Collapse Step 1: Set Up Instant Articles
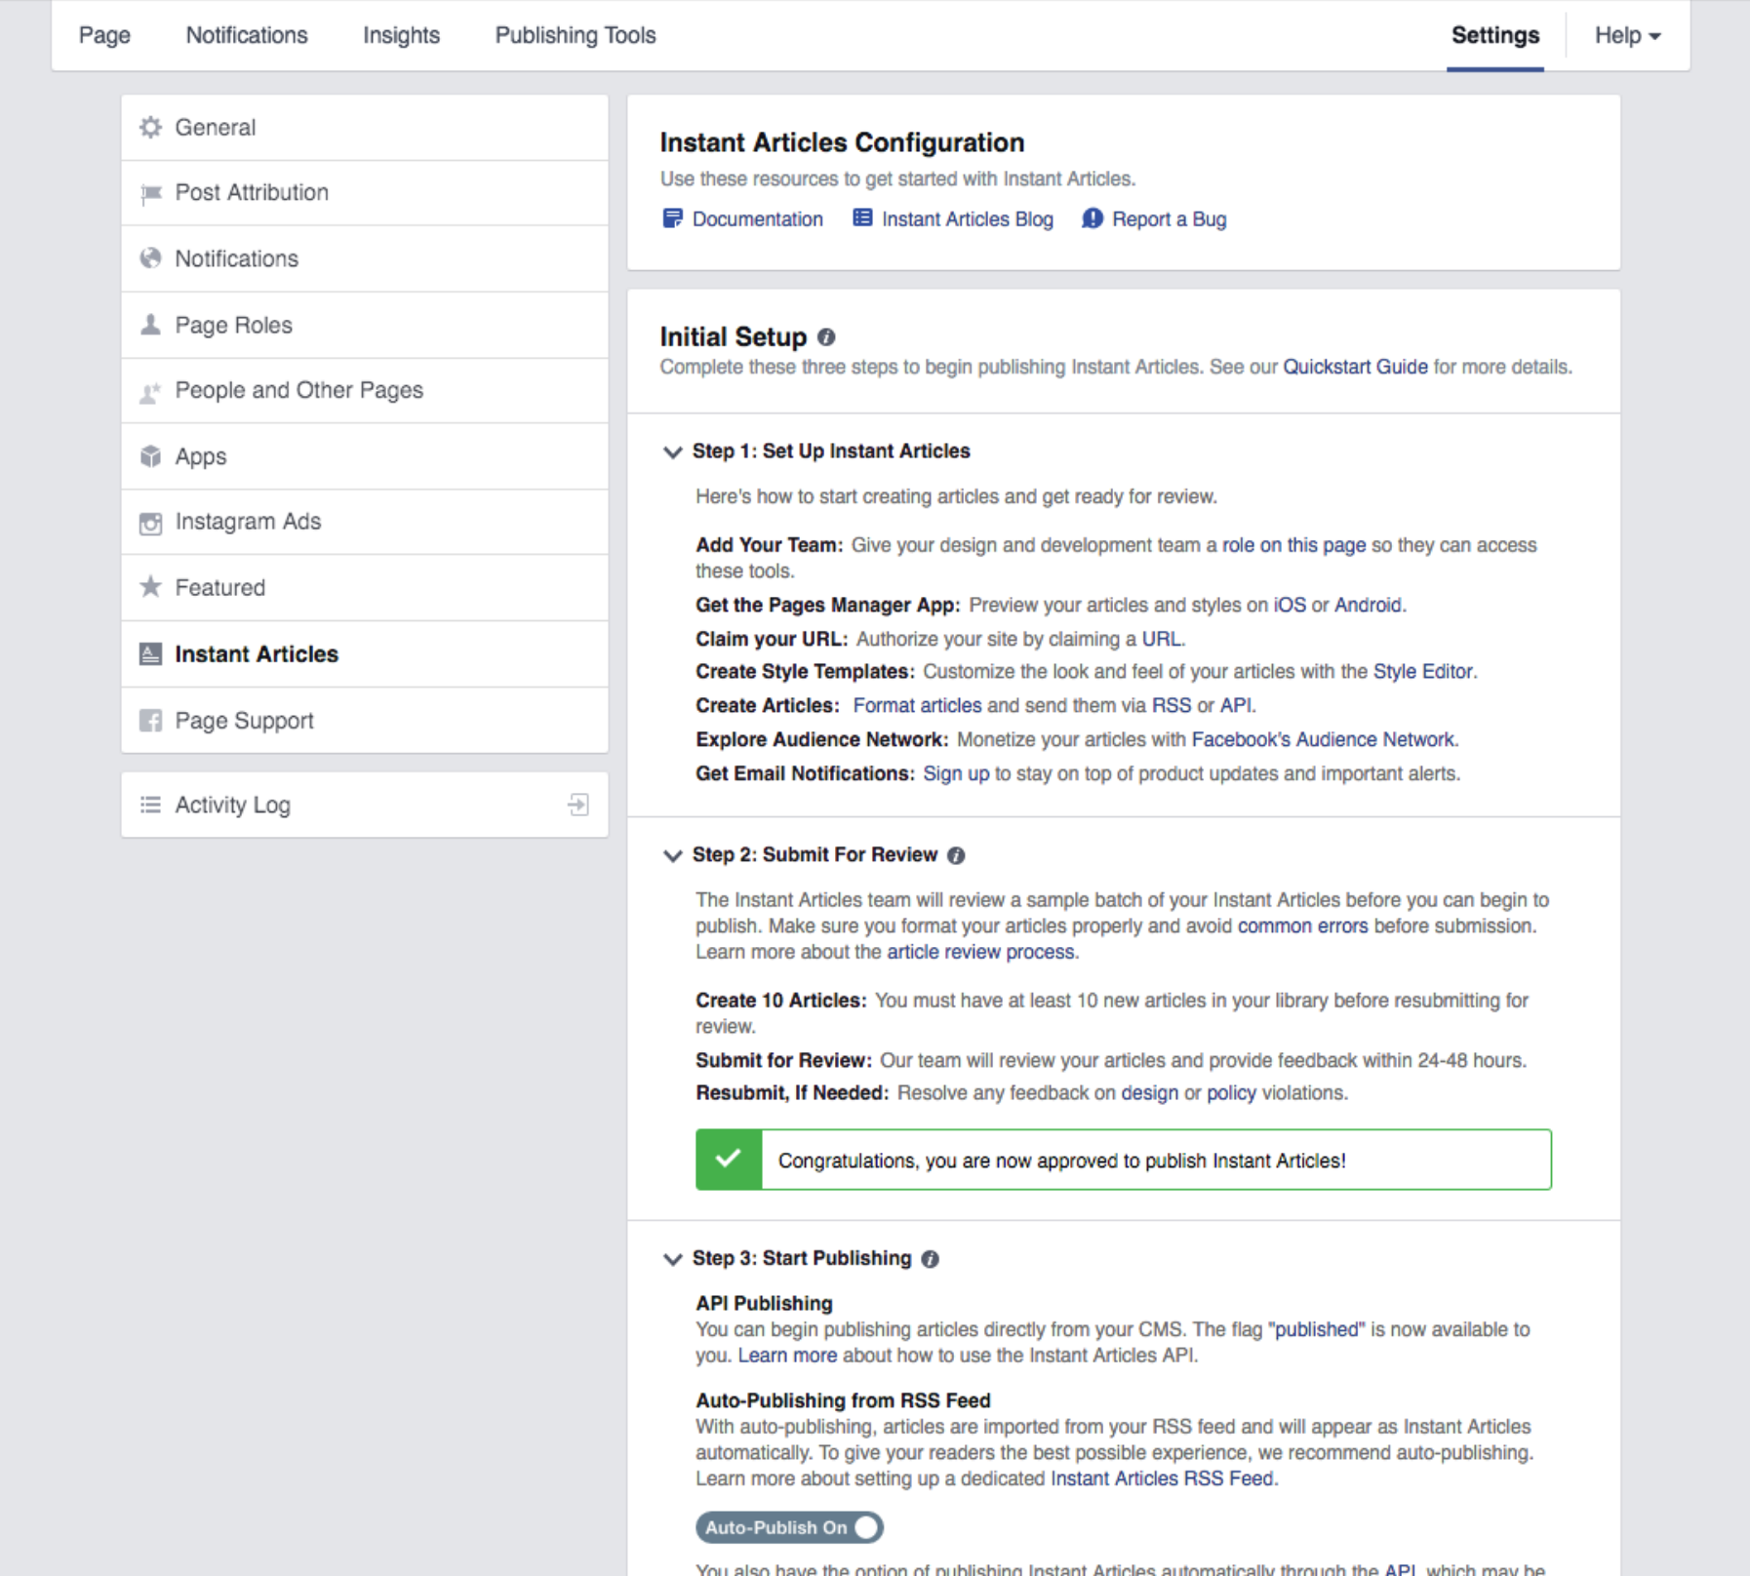The width and height of the screenshot is (1750, 1576). [672, 452]
